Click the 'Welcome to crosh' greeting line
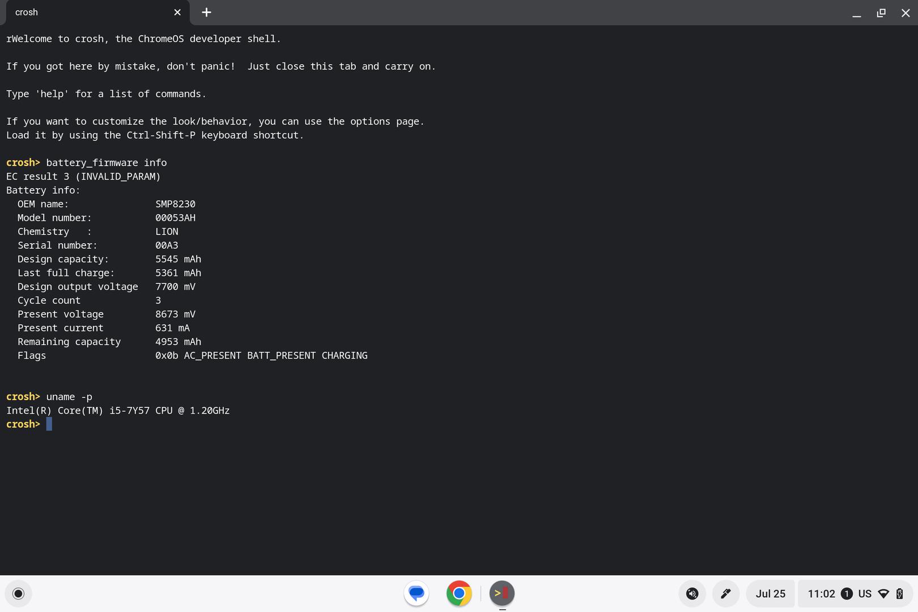 [143, 39]
